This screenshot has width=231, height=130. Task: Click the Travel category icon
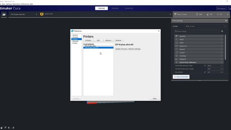[176, 52]
